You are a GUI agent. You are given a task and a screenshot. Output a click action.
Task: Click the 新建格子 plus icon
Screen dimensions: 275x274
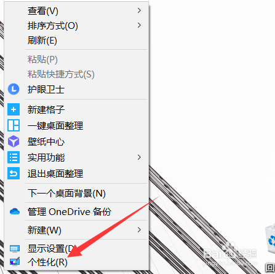[x=14, y=109]
